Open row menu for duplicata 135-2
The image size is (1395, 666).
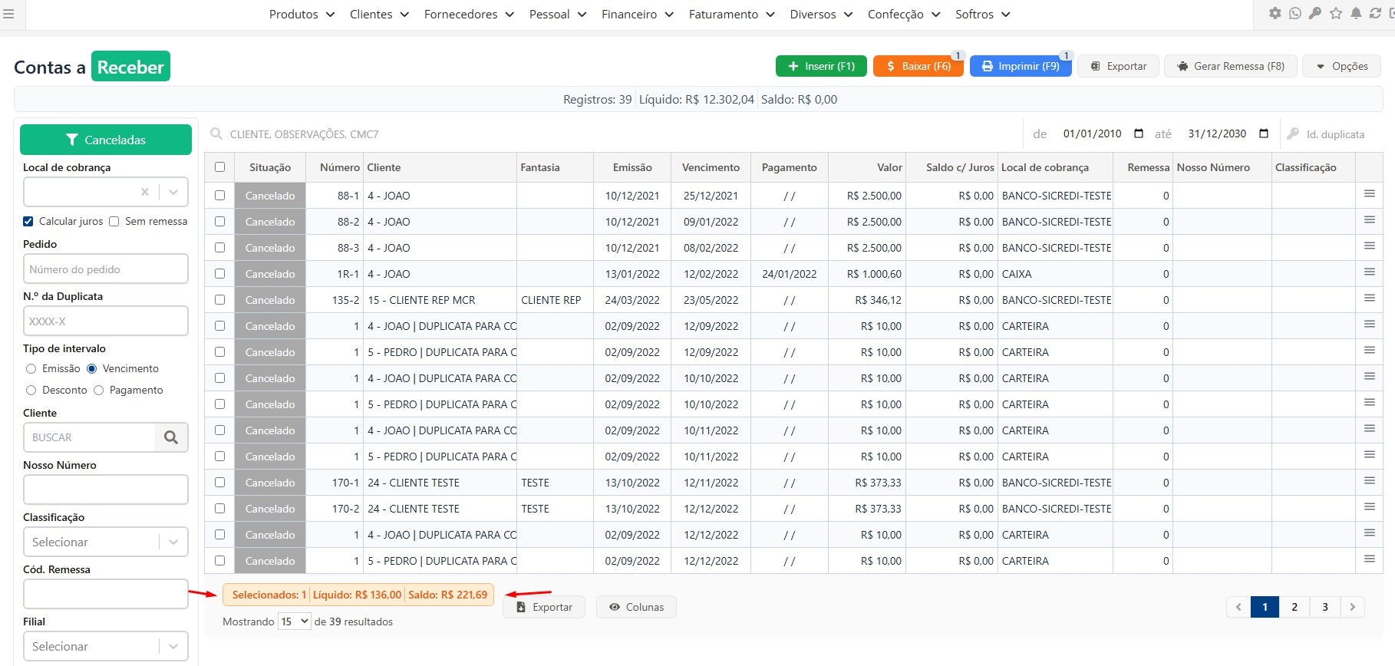[1369, 298]
